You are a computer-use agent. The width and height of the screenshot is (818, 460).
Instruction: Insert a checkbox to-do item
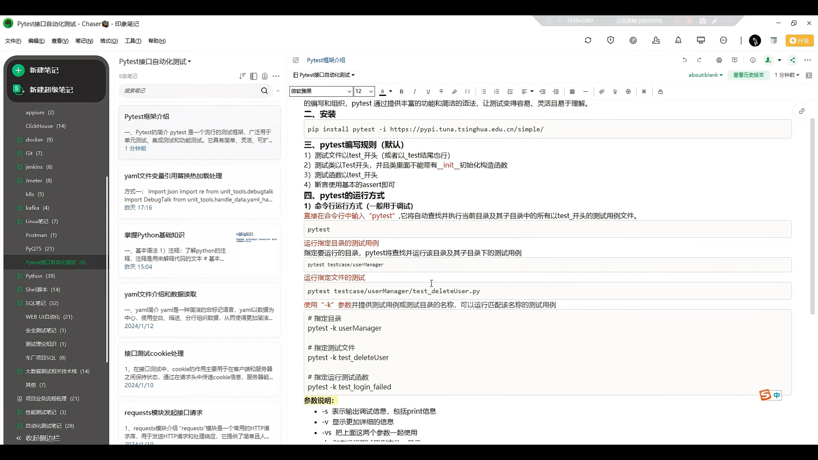pos(510,92)
